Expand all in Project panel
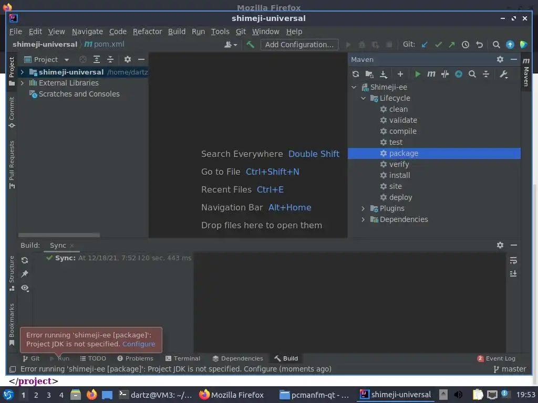 (x=97, y=59)
